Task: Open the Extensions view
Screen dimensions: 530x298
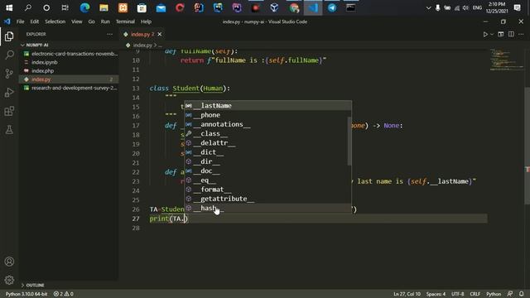Action: 9,111
